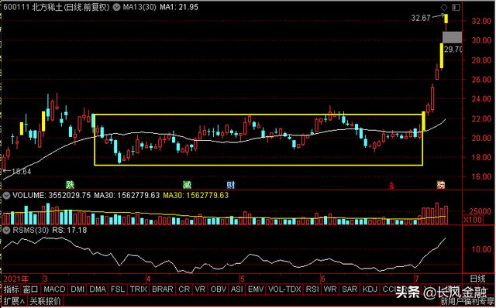Click the 32.00 price axis label

click(480, 21)
